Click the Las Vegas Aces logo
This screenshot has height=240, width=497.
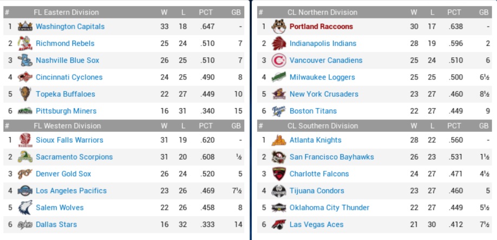pos(278,225)
